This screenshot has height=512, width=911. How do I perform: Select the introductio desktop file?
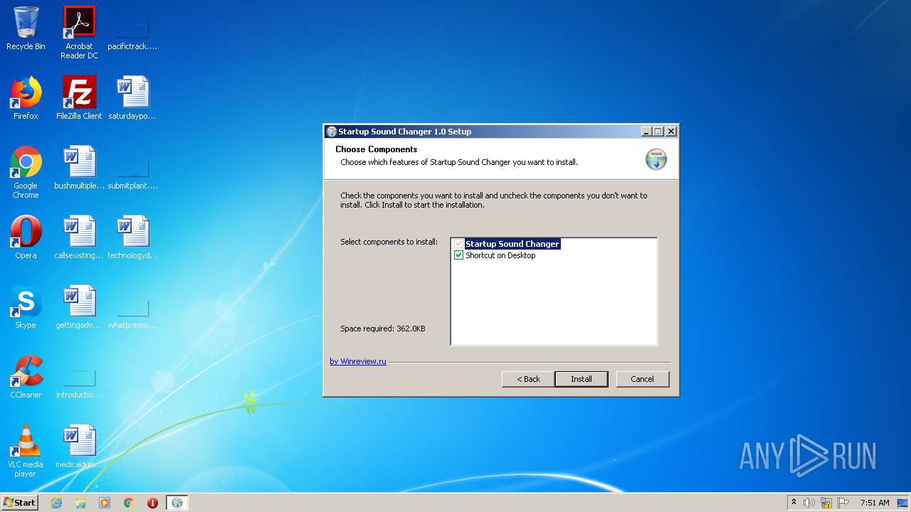coord(79,384)
